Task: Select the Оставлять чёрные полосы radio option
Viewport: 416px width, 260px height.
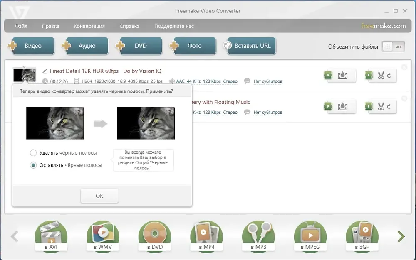Action: [33, 165]
